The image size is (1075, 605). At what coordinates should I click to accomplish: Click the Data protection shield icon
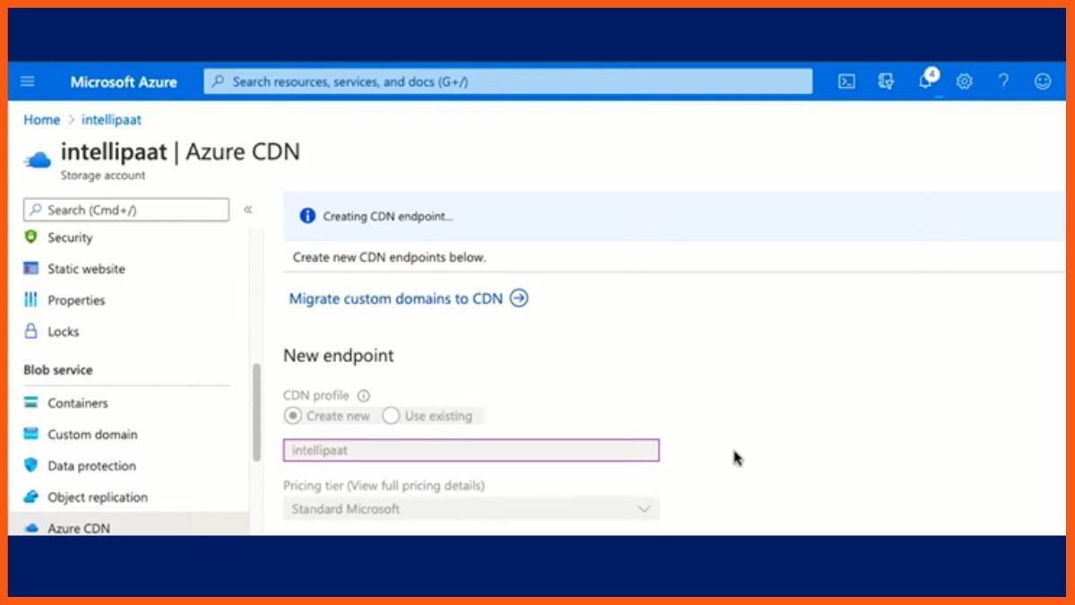click(31, 466)
